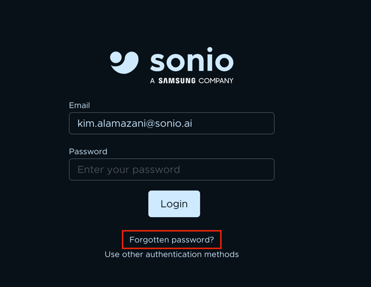This screenshot has width=371, height=287.
Task: Click the Sonio droplet logo icon
Action: (125, 62)
